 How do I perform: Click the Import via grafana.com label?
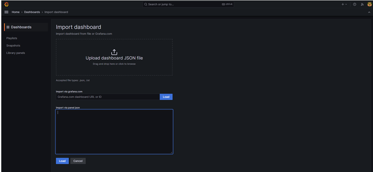click(x=69, y=92)
